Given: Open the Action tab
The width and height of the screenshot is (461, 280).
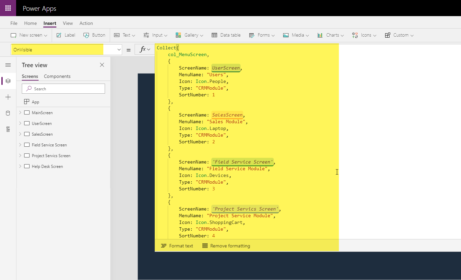Looking at the screenshot, I should pyautogui.click(x=86, y=23).
